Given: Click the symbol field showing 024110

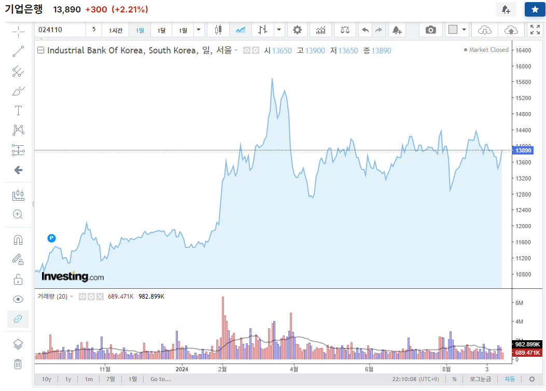Looking at the screenshot, I should [60, 30].
